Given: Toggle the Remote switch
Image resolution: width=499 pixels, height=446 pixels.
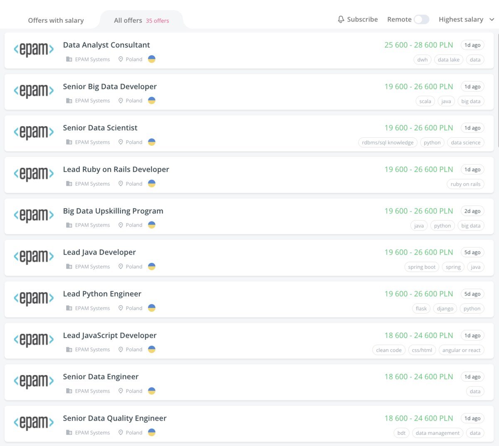Looking at the screenshot, I should click(421, 20).
